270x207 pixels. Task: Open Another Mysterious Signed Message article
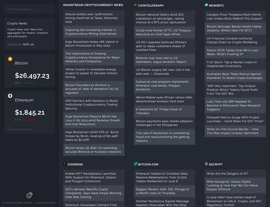pyautogui.click(x=164, y=202)
